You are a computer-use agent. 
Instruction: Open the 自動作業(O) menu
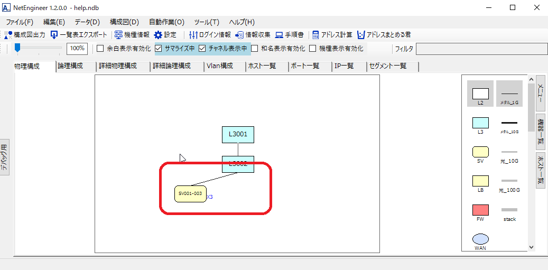(166, 22)
